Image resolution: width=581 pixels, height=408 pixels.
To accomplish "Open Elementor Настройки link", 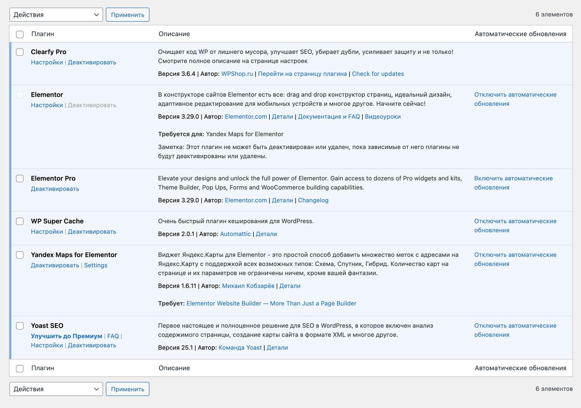I will [47, 105].
